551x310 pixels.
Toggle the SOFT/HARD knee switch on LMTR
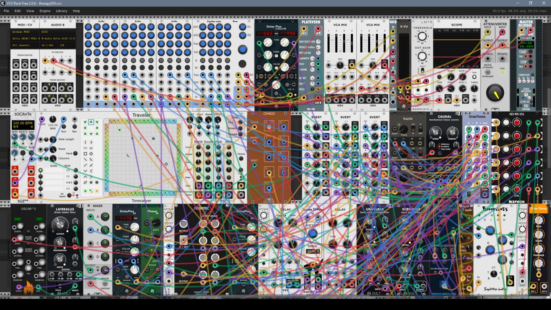(x=422, y=70)
